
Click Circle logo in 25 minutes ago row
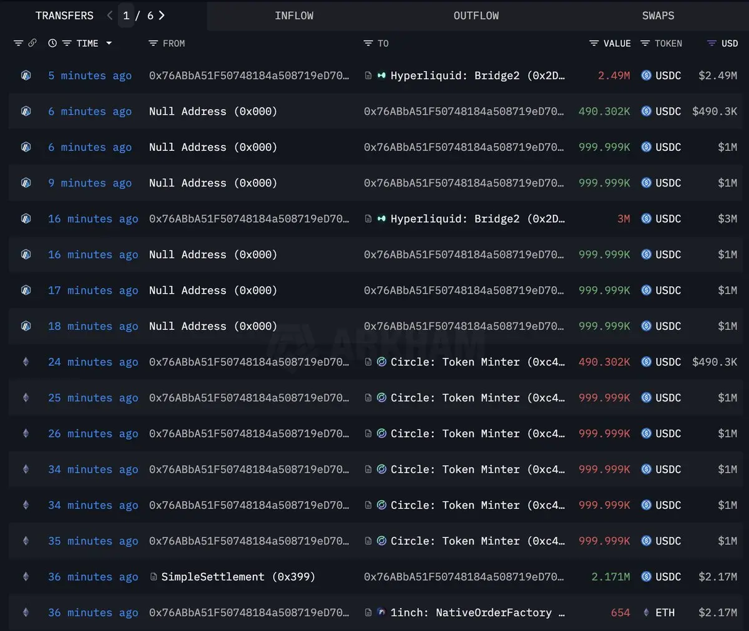click(x=381, y=398)
